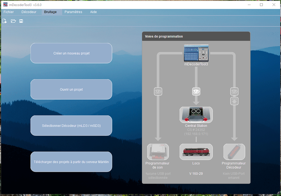The image size is (281, 196).
Task: Click Créer un nouveau projet button
Action: [x=71, y=53]
